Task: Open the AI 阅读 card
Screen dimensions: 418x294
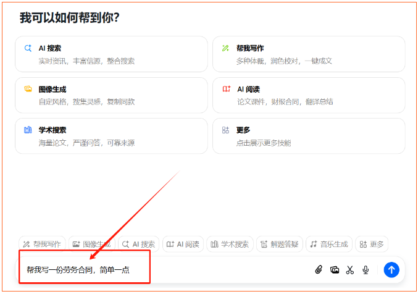Action: [x=309, y=95]
